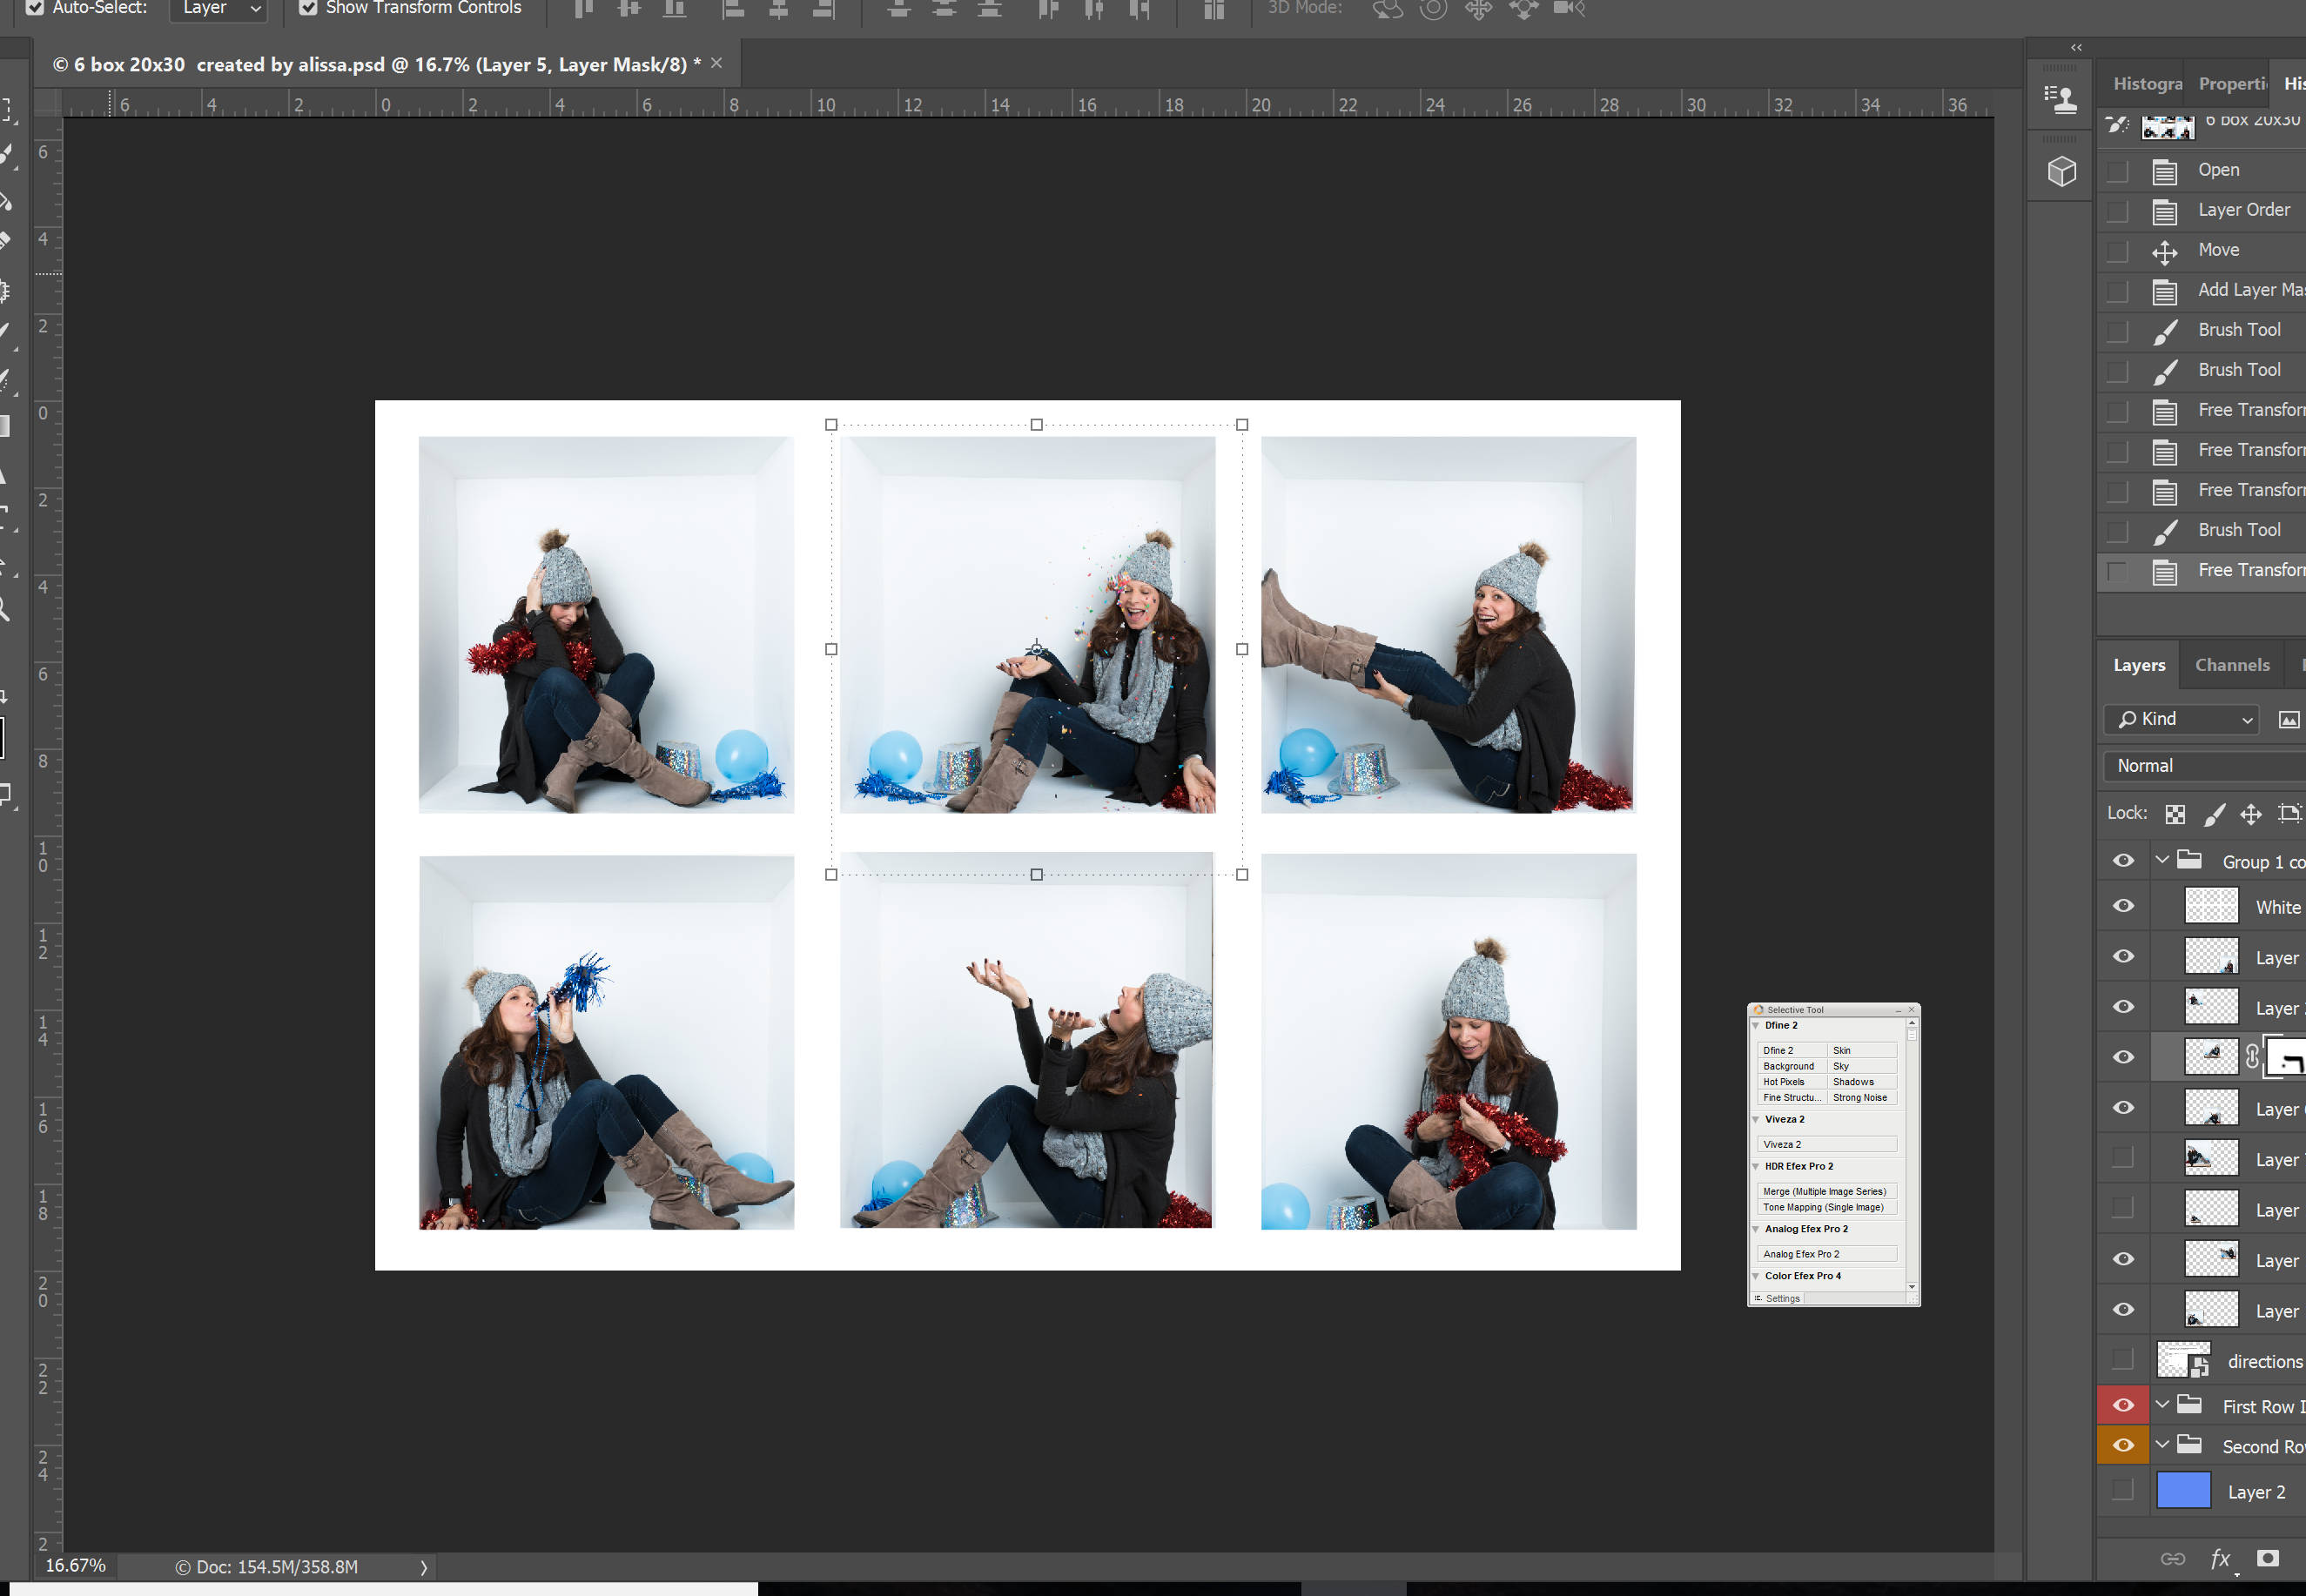Toggle the Auto-Select checkbox
Image resolution: width=2306 pixels, height=1596 pixels.
coord(35,8)
